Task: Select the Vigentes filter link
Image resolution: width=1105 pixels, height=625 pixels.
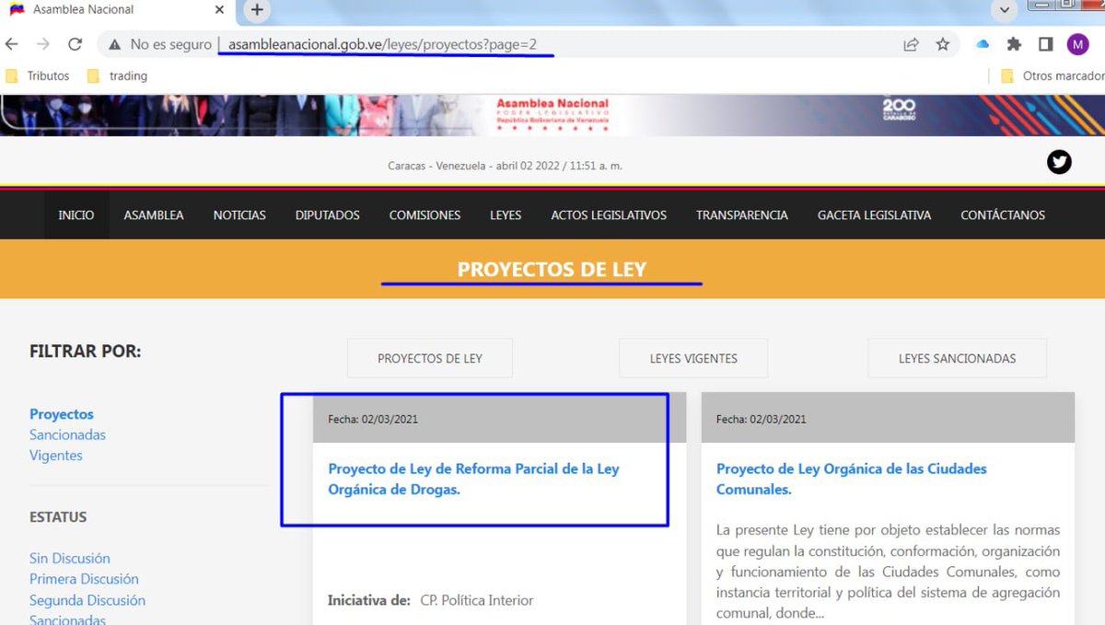Action: tap(56, 456)
